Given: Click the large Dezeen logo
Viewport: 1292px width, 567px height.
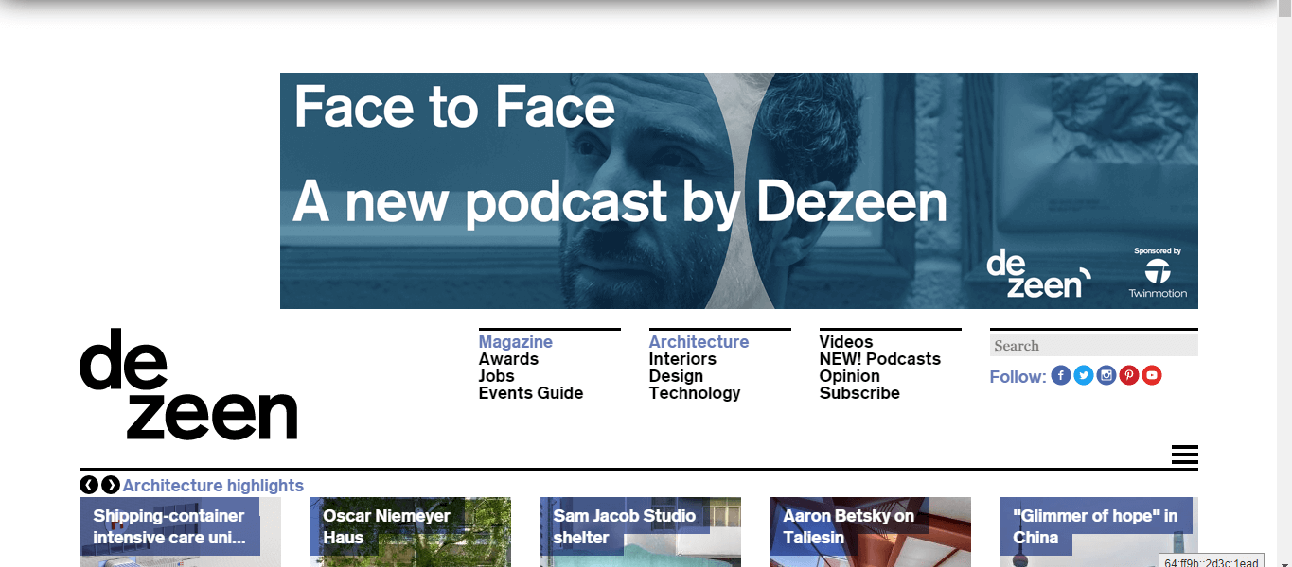Looking at the screenshot, I should coord(187,385).
